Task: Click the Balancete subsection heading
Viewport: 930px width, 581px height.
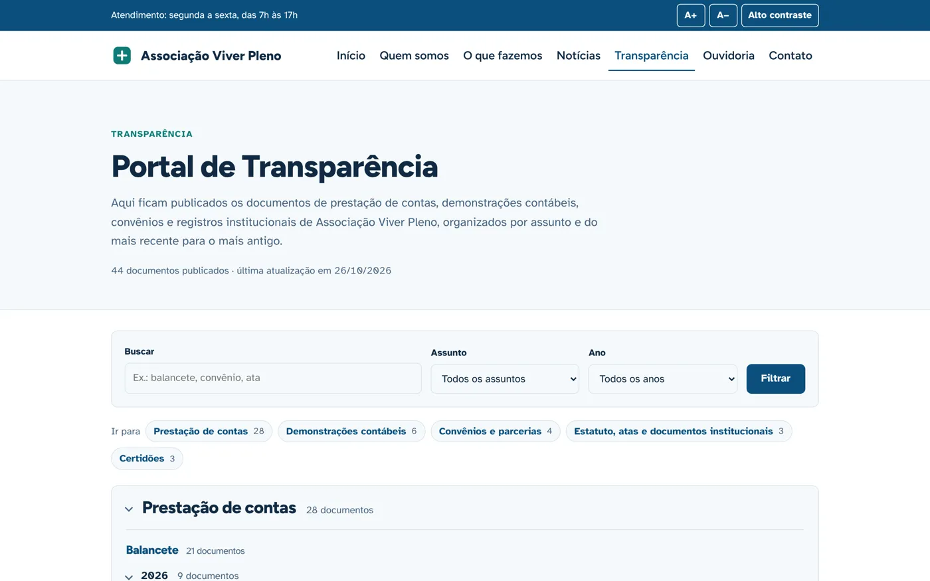Action: pyautogui.click(x=152, y=550)
